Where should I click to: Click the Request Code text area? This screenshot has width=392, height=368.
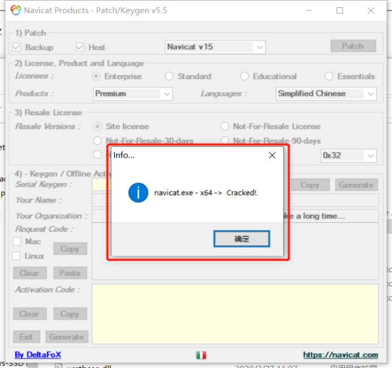pos(235,252)
